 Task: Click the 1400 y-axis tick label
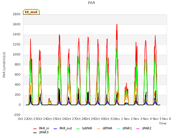(17, 34)
